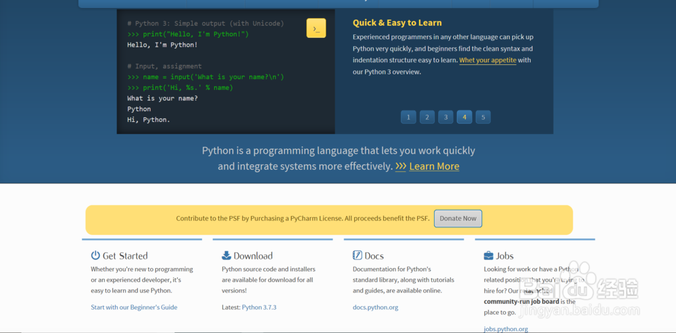Viewport: 676px width, 333px height.
Task: Click the Docs section heading
Action: coord(375,256)
